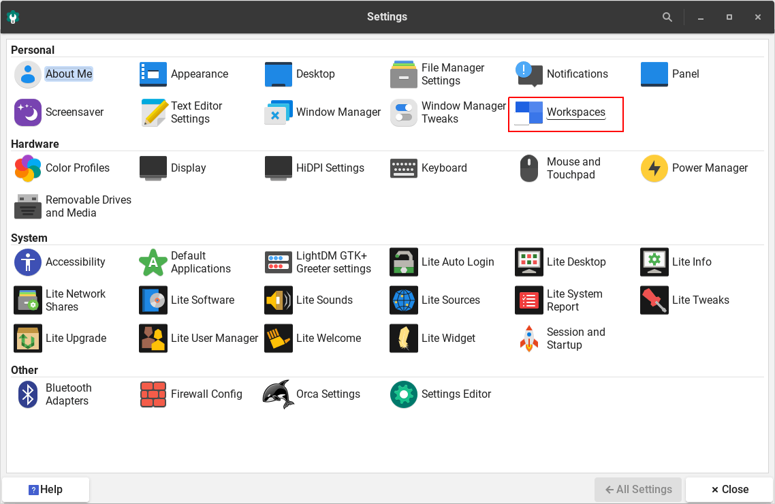Viewport: 775px width, 504px height.
Task: Open Mouse and Touchpad settings
Action: [x=529, y=168]
